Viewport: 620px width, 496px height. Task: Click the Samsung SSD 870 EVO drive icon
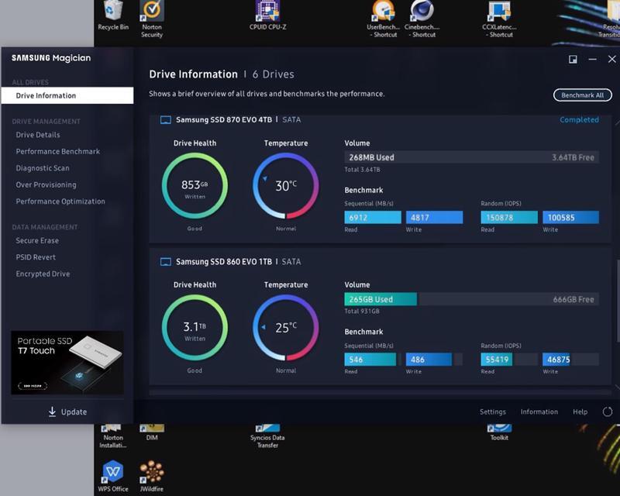point(166,120)
